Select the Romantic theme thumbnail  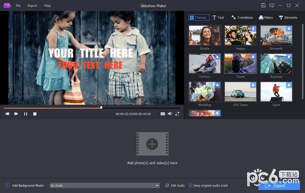[276, 35]
